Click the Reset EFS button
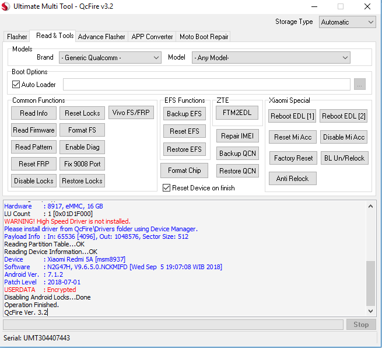This screenshot has height=348, width=382. coord(184,131)
